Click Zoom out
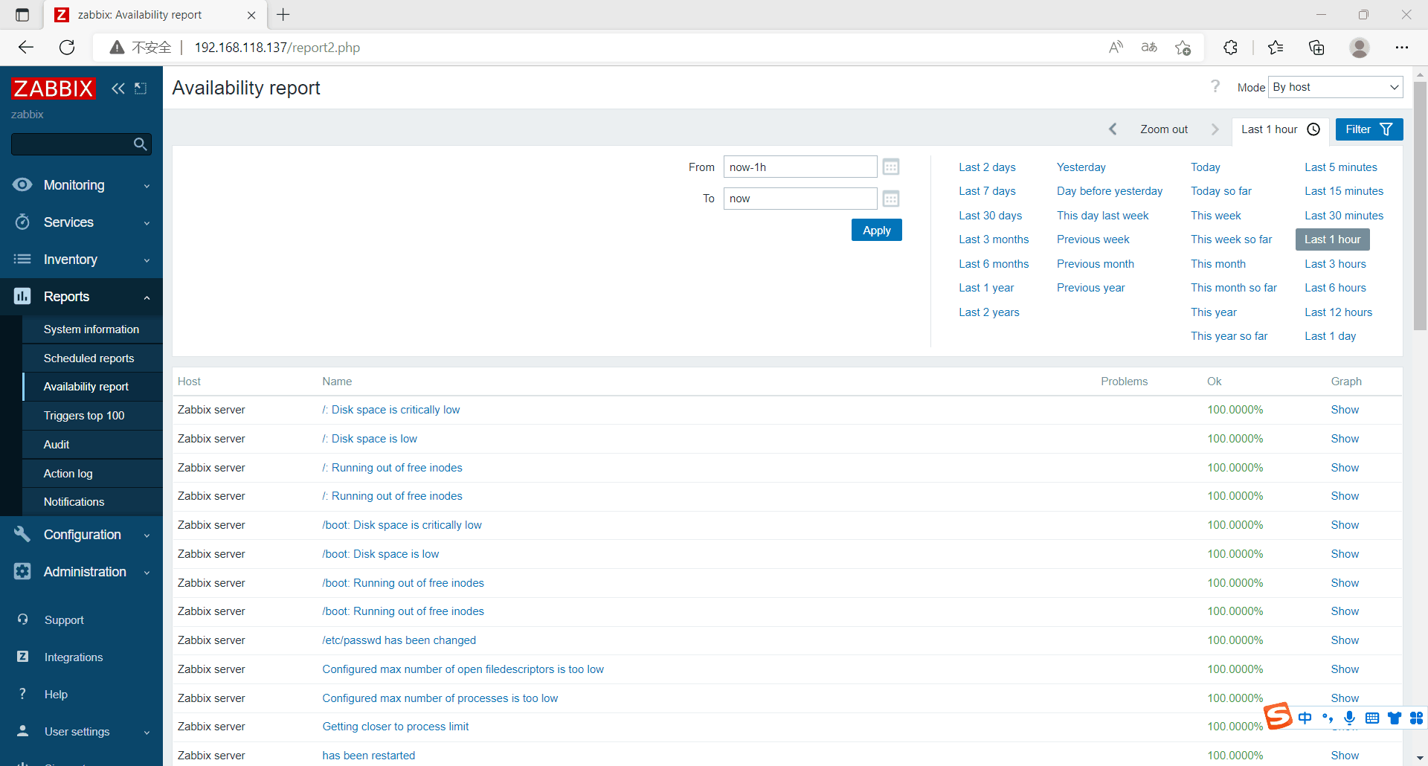 coord(1164,129)
